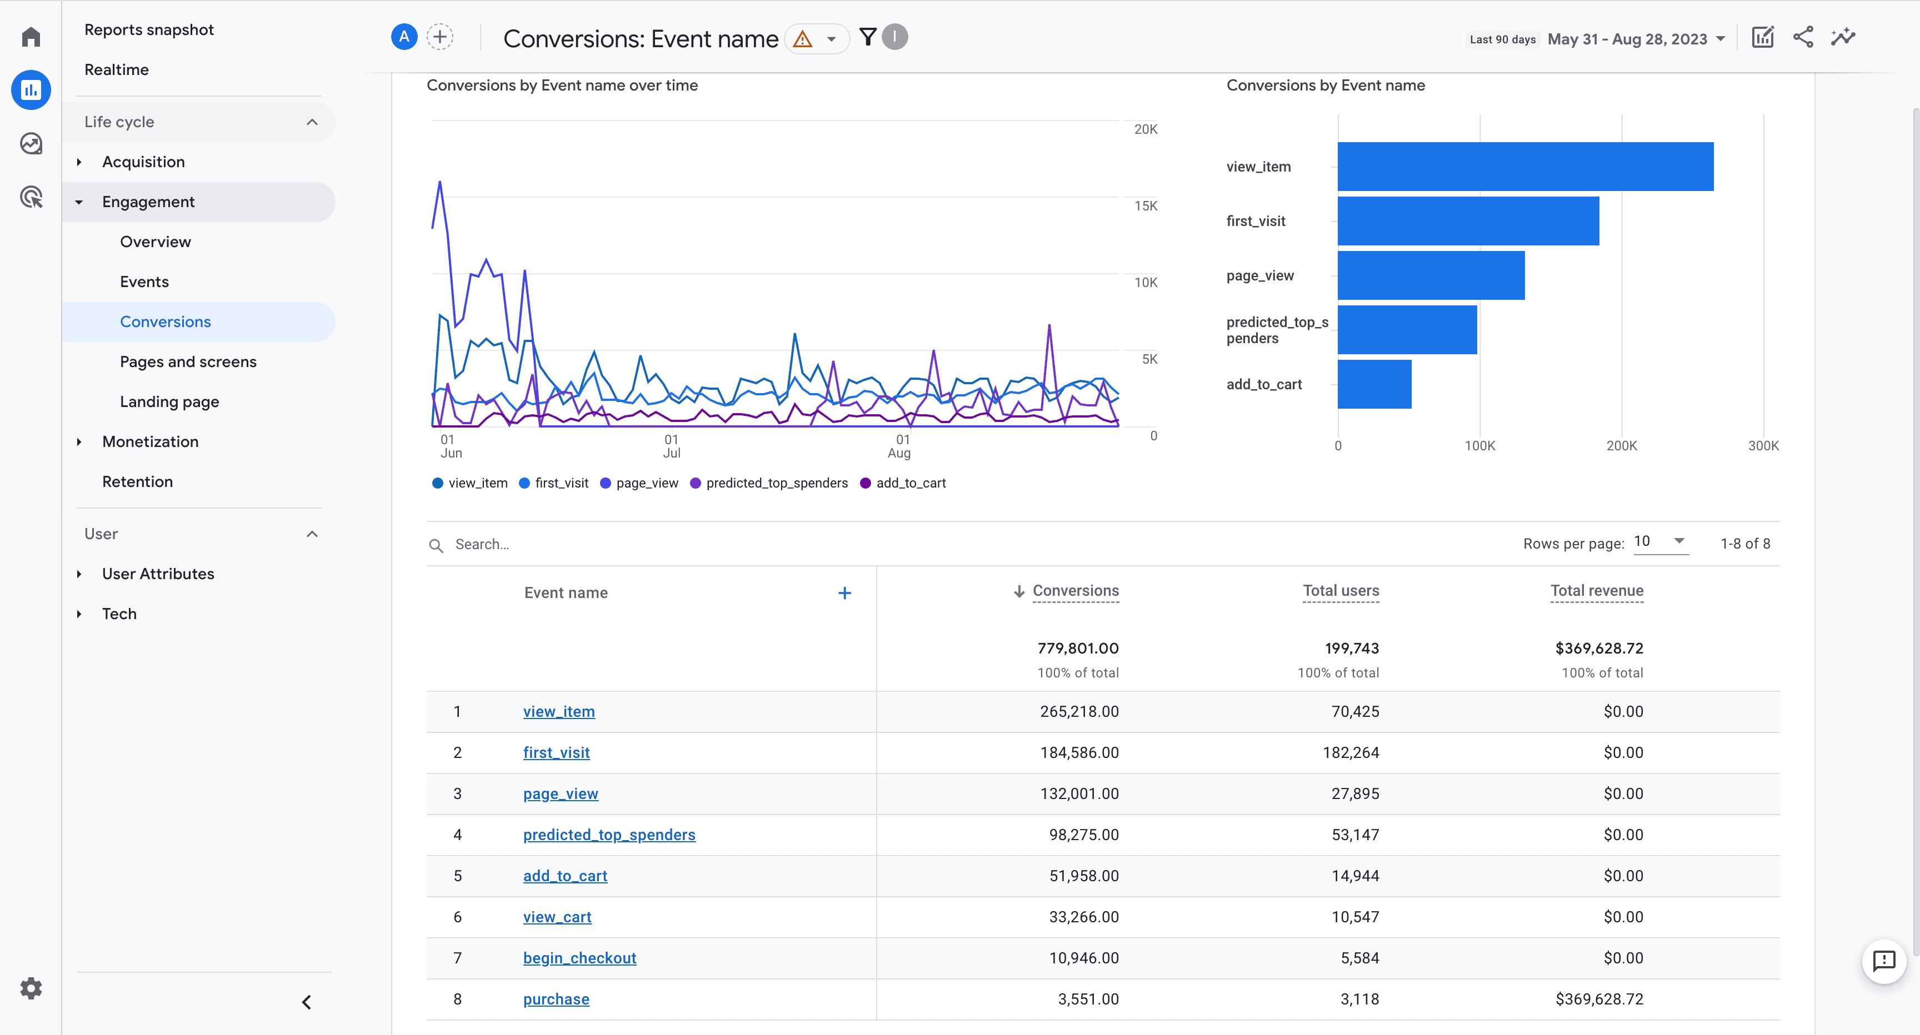Open Admin settings gear
Screen dimensions: 1920x1035
pos(31,988)
